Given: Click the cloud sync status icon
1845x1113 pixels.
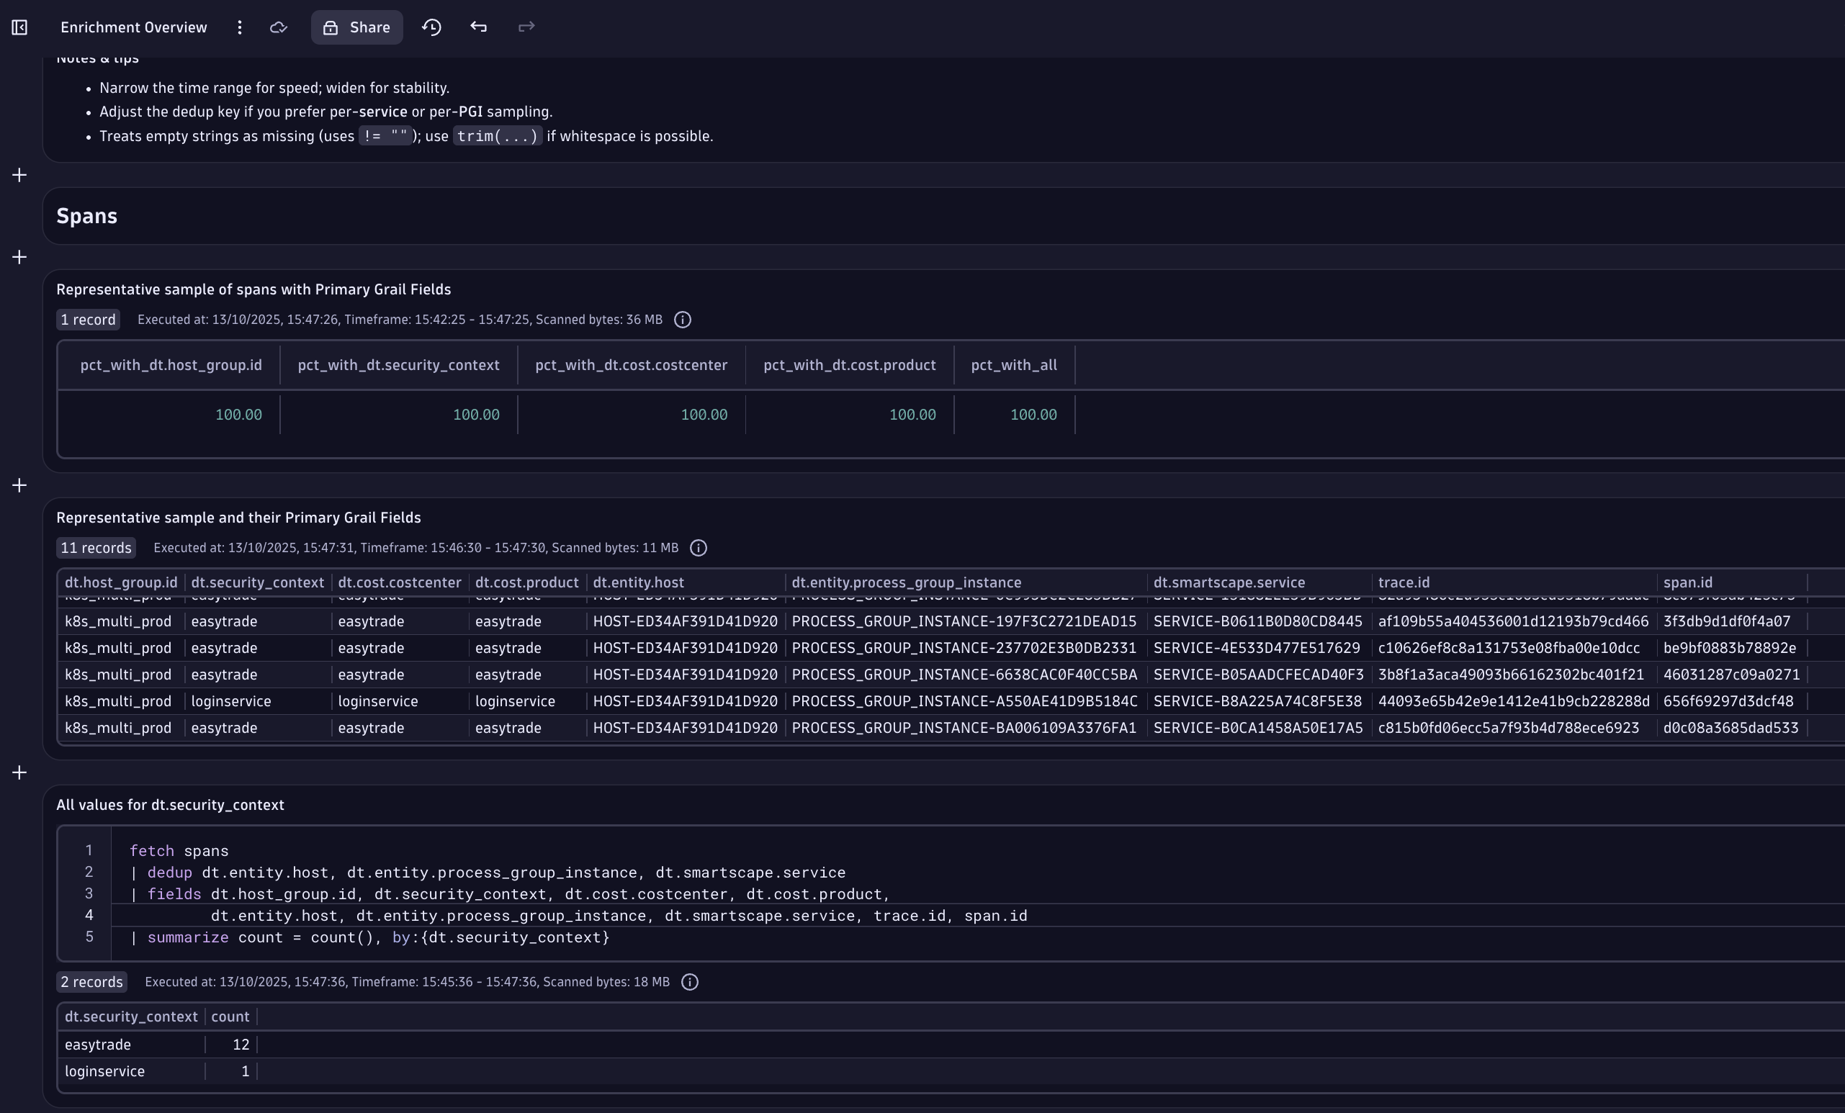Looking at the screenshot, I should pyautogui.click(x=279, y=27).
